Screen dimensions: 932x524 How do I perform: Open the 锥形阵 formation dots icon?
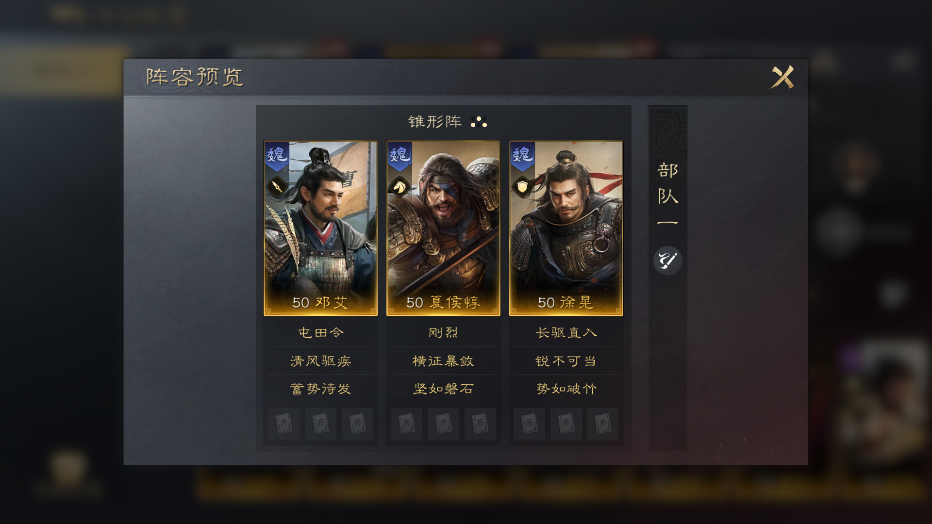tap(479, 122)
